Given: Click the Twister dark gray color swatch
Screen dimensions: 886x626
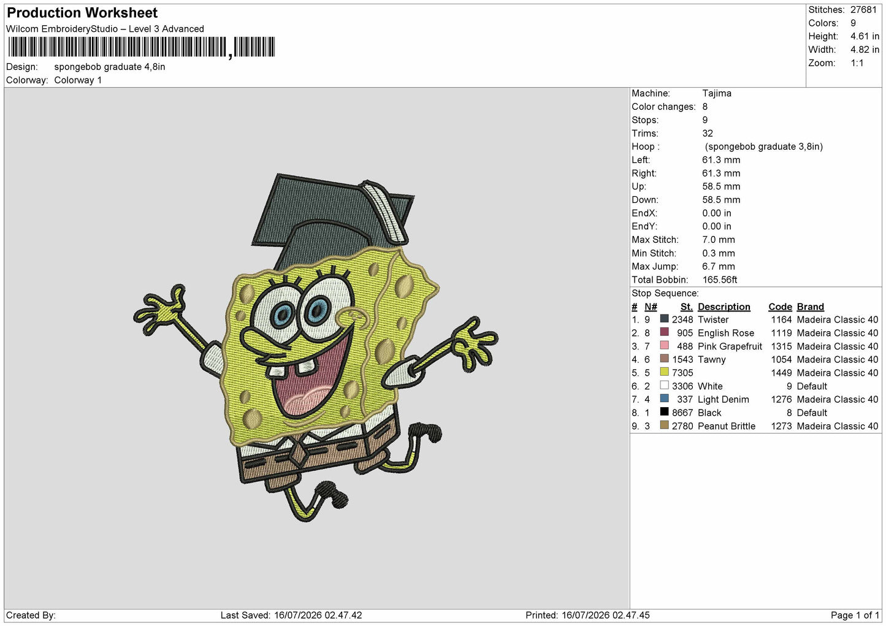Looking at the screenshot, I should click(x=664, y=319).
